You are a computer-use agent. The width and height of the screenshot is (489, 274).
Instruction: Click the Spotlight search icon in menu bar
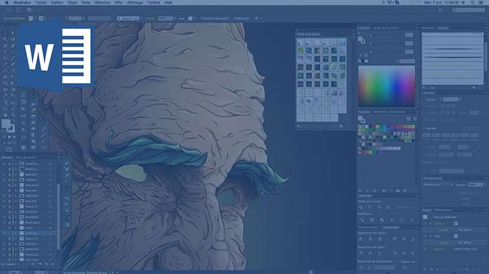click(473, 2)
